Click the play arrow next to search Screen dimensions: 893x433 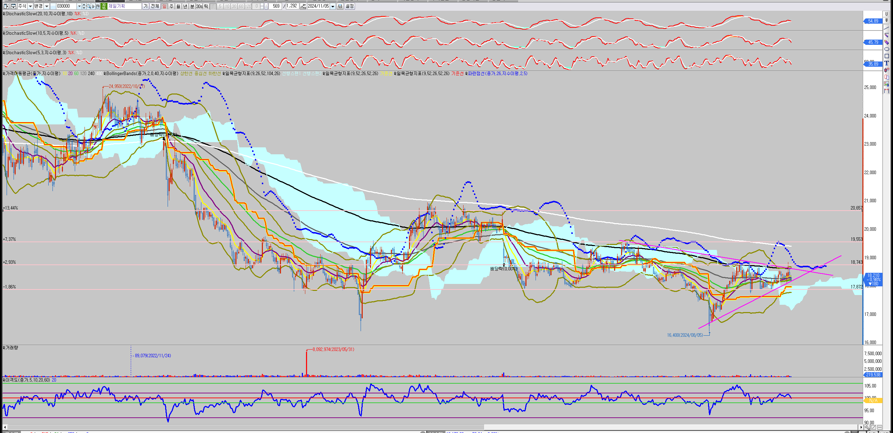coord(94,6)
